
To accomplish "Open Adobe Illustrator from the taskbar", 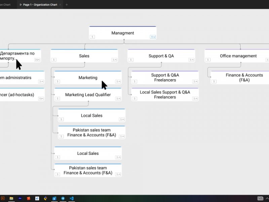I will [x=2, y=198].
